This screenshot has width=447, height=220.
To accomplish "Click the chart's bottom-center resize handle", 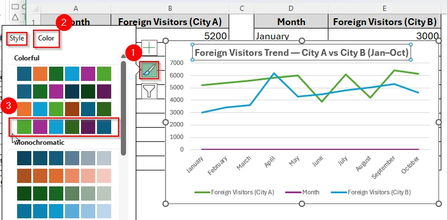I will (302, 203).
